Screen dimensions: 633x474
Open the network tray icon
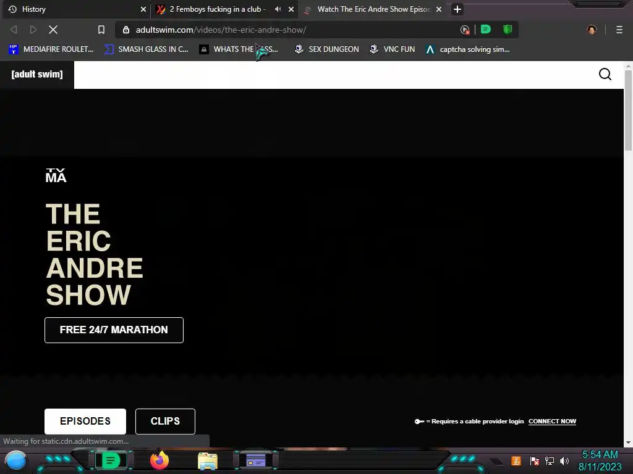550,460
